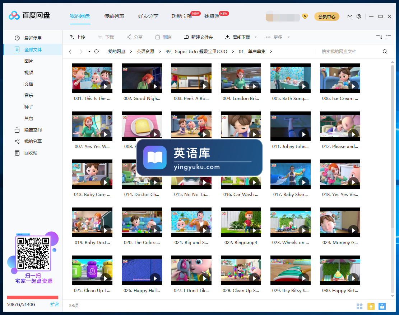Image resolution: width=399 pixels, height=315 pixels.
Task: Click the Baidu Netdisk logo
Action: point(29,15)
